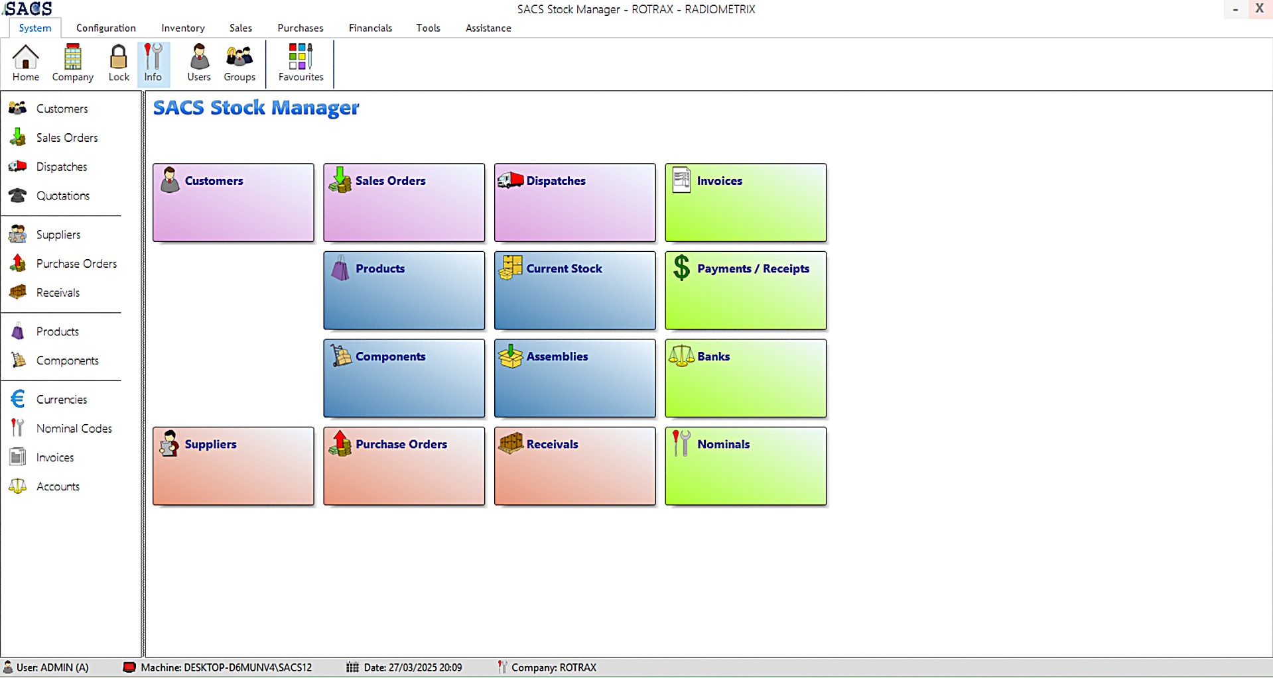Click the dollar icon on the Payments / Receipts tile

point(681,268)
